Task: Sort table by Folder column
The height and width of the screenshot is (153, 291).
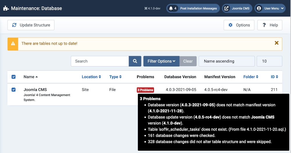Action: 251,77
